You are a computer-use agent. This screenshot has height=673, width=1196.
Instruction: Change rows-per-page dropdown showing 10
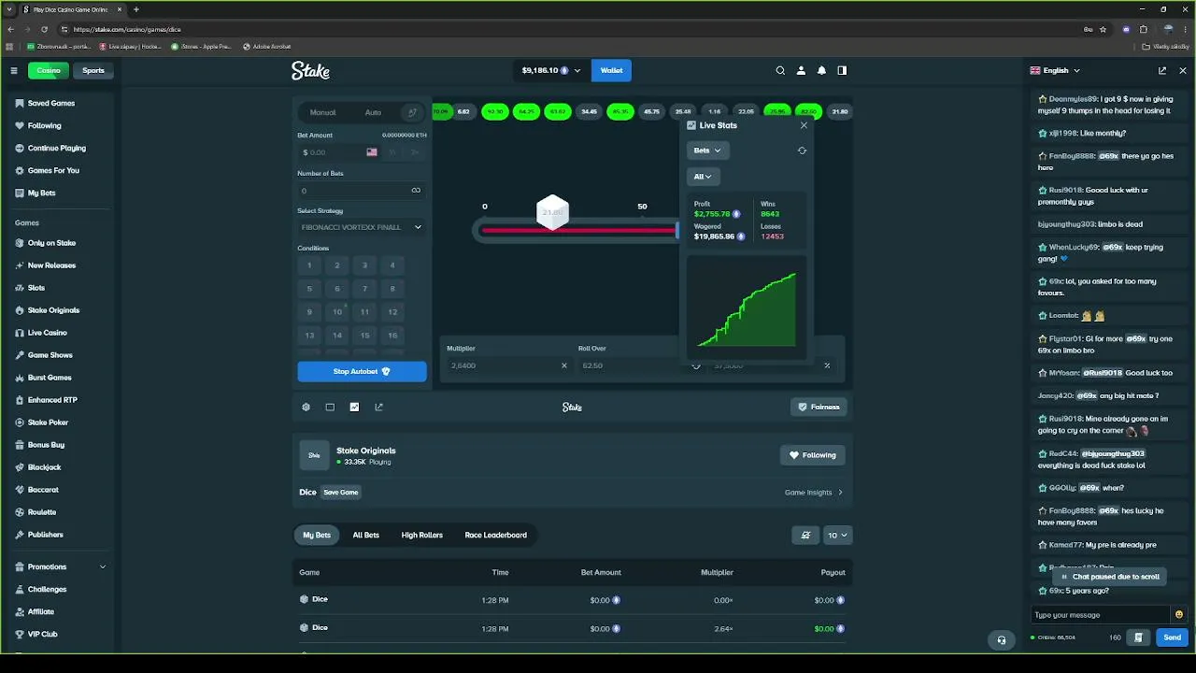837,536
